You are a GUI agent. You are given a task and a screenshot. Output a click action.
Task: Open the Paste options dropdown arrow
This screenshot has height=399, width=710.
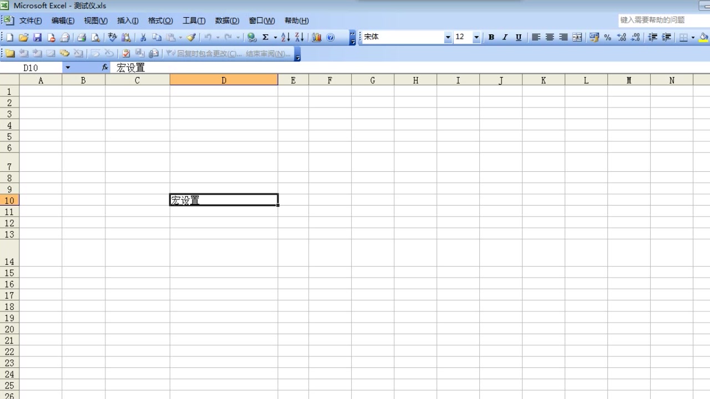click(x=180, y=38)
